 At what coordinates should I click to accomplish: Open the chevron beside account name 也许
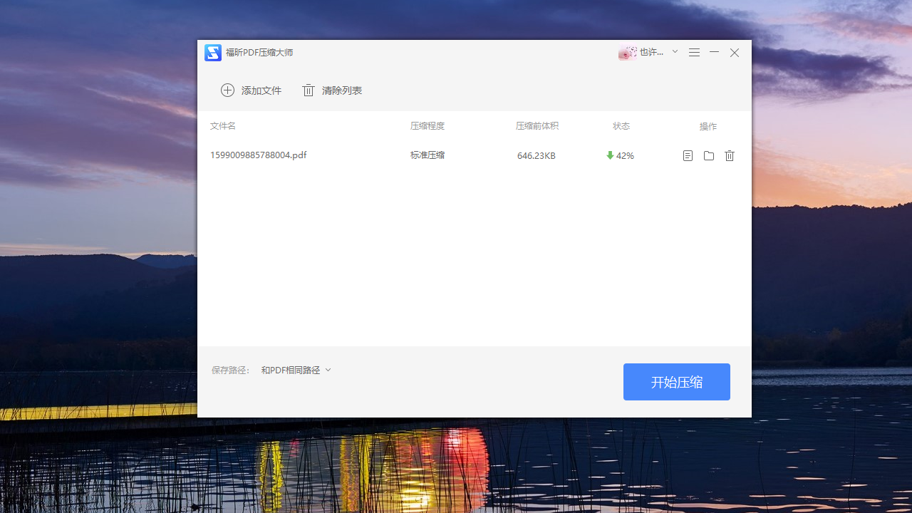point(674,51)
